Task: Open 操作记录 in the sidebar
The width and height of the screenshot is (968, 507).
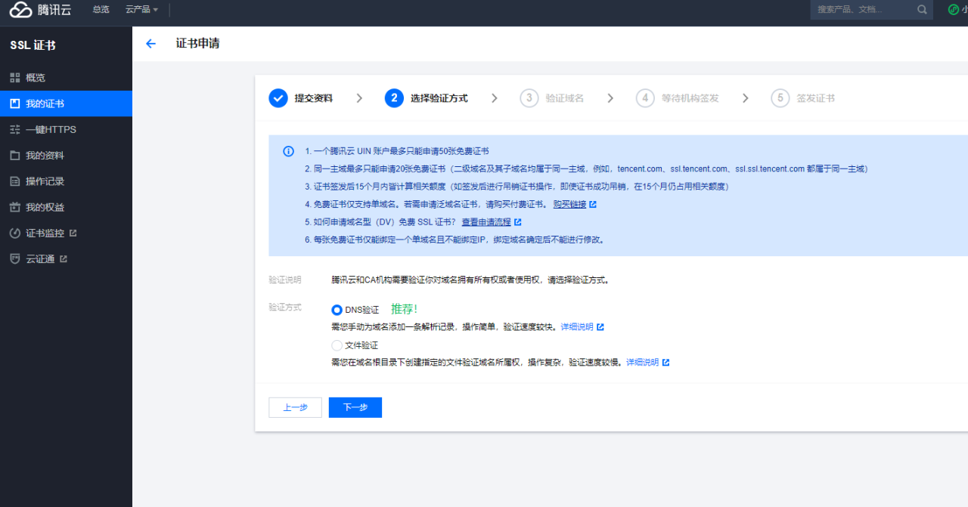Action: pos(45,181)
